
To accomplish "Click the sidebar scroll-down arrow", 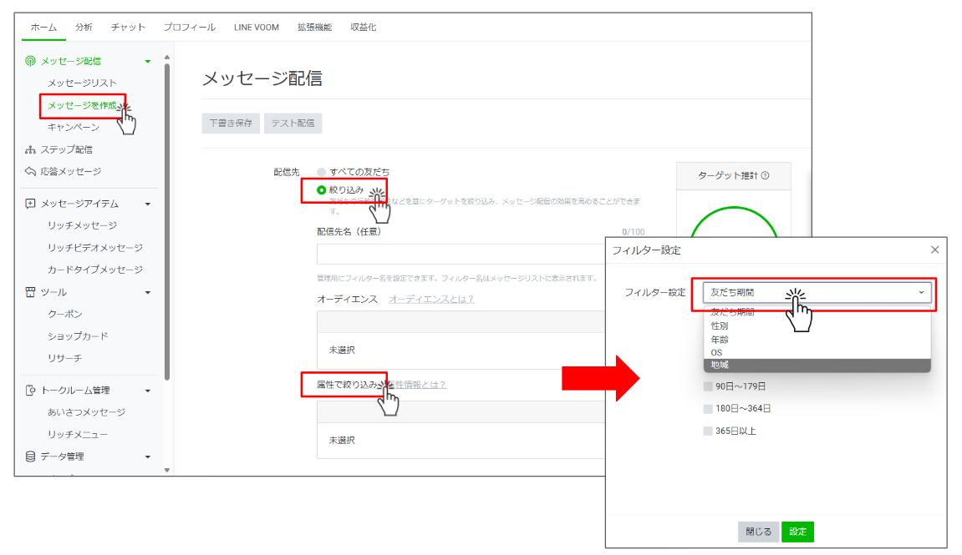I will click(167, 470).
